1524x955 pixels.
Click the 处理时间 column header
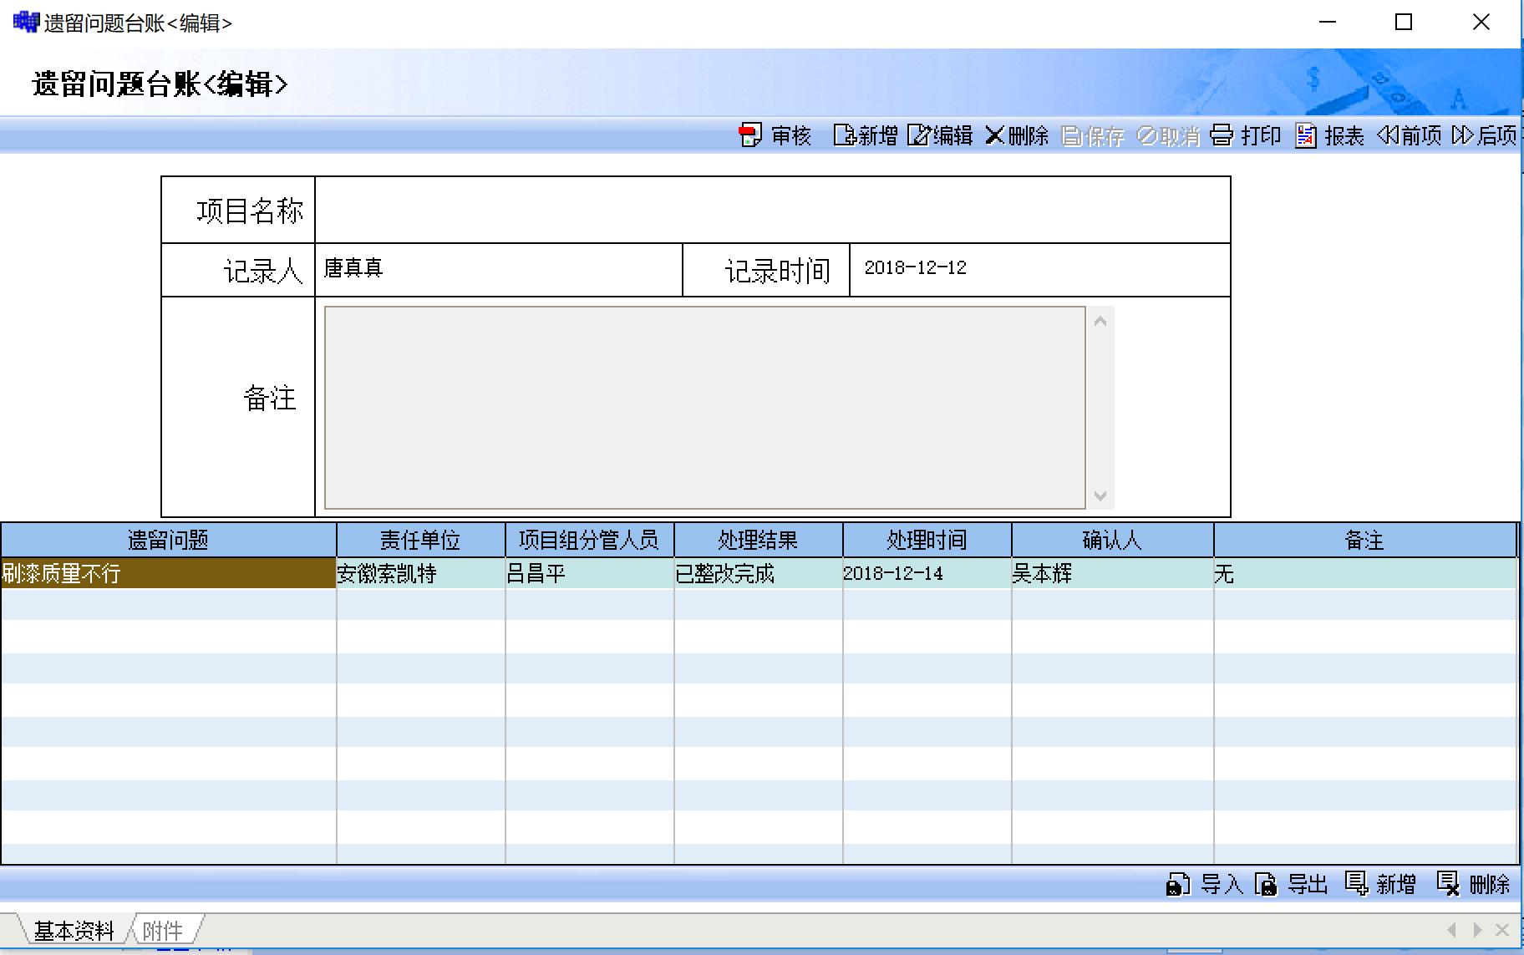click(927, 541)
